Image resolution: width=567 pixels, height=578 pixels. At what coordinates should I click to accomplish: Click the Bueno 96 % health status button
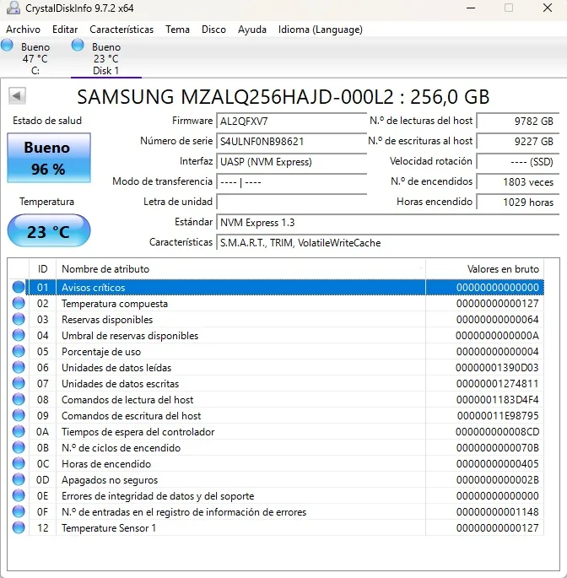pos(48,158)
